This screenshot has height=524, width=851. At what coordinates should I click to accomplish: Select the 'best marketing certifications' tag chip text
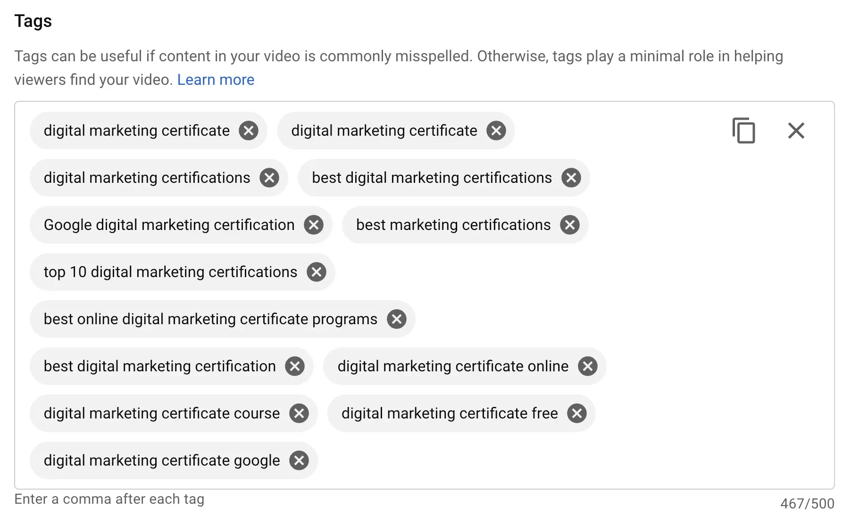click(453, 225)
